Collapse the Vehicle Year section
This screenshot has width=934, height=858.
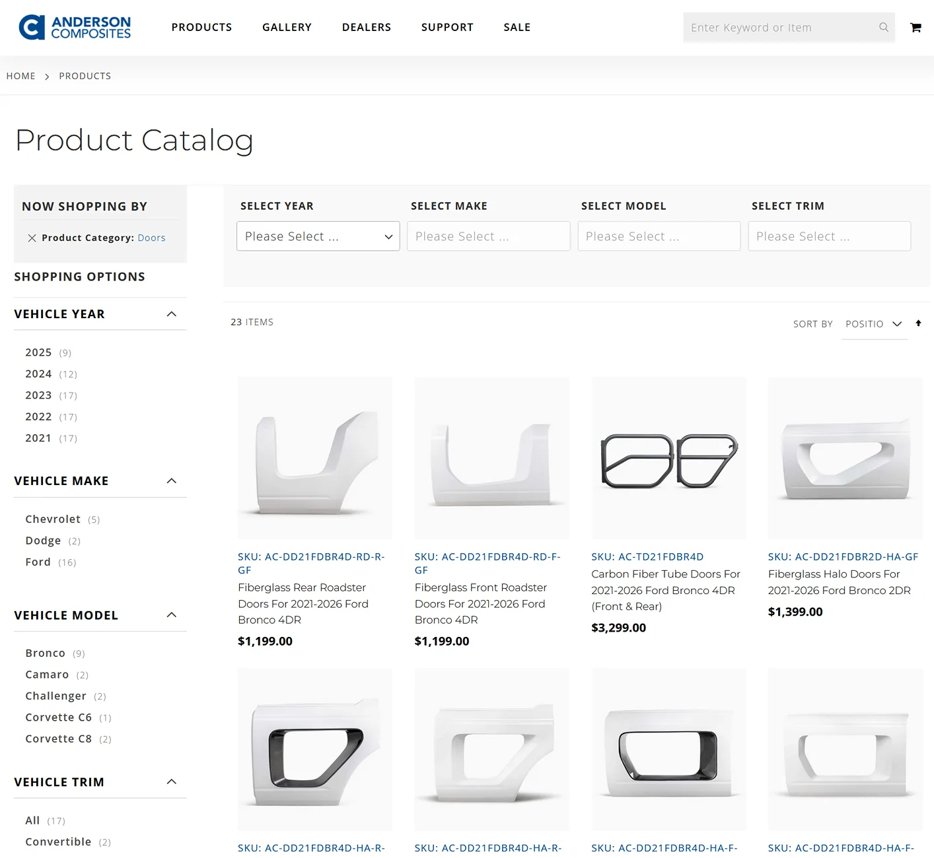[x=172, y=314]
